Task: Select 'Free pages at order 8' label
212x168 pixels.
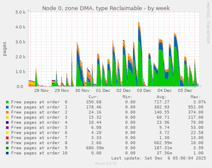Action: (39, 143)
